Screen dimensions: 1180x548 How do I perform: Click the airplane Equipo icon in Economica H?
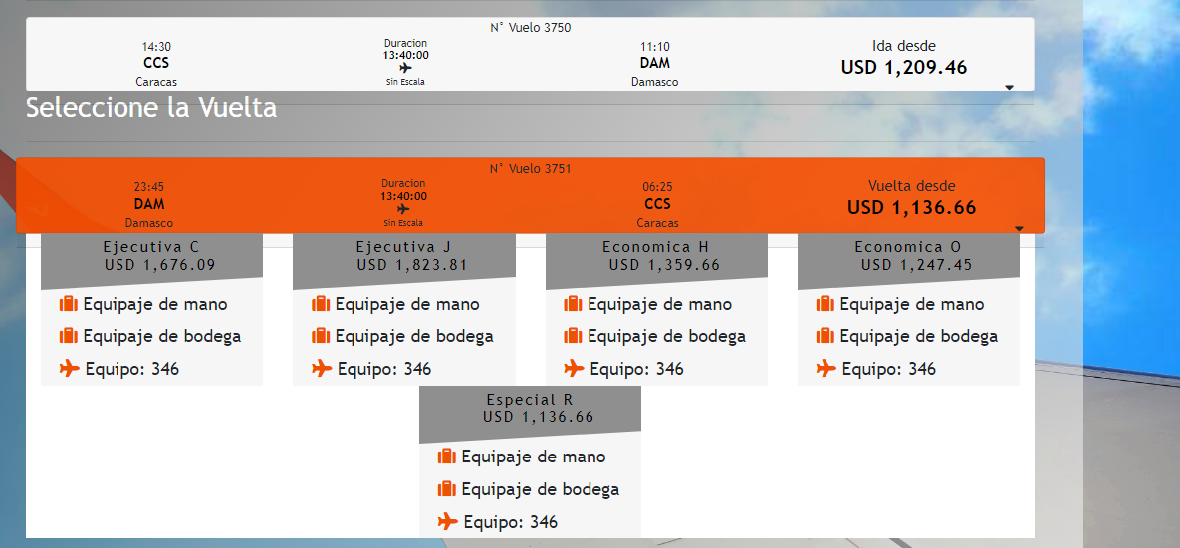point(574,368)
